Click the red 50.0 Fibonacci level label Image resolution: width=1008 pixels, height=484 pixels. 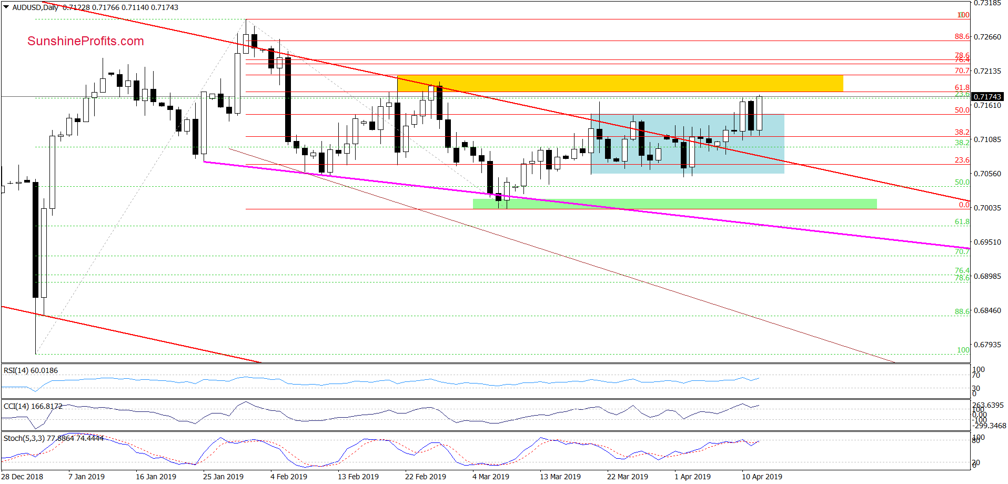(x=962, y=110)
